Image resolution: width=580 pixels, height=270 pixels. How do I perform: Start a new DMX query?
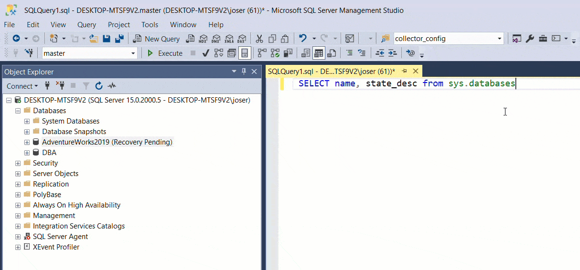coord(216,39)
